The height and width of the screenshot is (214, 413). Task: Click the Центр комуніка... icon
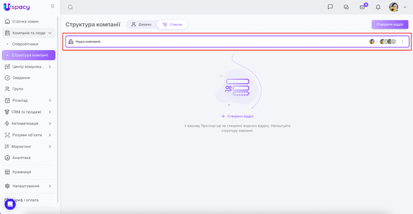[7, 67]
